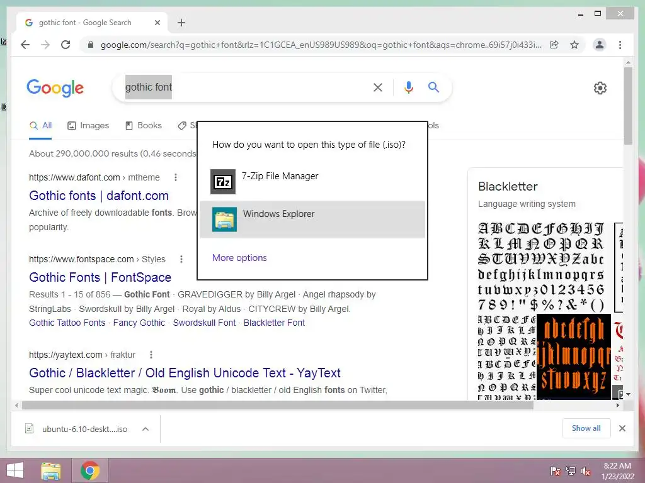Viewport: 645px width, 483px height.
Task: Submit search with the magnifier icon
Action: pyautogui.click(x=433, y=87)
